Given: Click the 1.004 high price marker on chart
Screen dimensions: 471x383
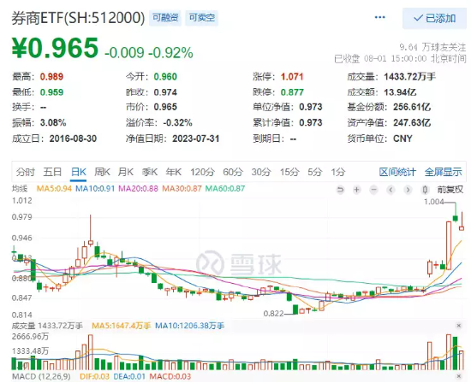Looking at the screenshot, I should [433, 202].
